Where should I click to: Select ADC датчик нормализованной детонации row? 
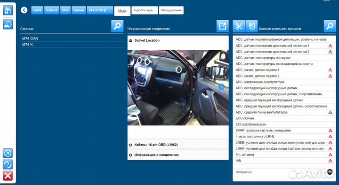[284, 39]
